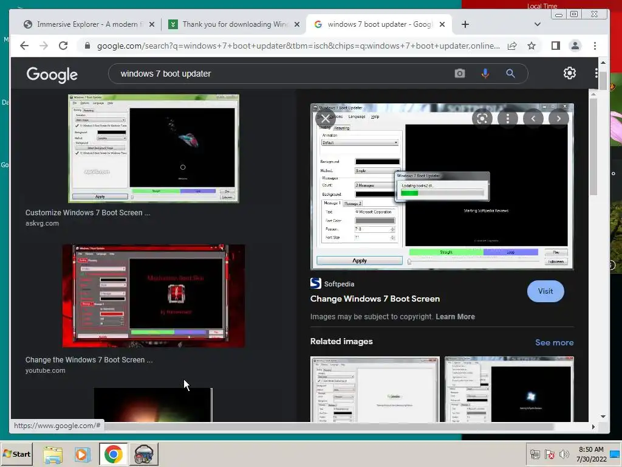622x467 pixels.
Task: View site info via padlock icon
Action: [x=87, y=46]
